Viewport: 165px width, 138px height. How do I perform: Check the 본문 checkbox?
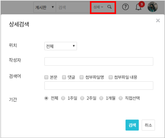click(x=46, y=77)
